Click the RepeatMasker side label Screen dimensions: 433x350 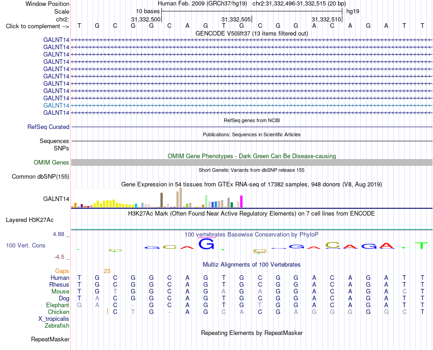(x=50, y=339)
